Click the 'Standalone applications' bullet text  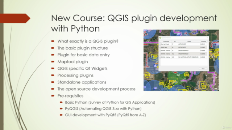(82, 82)
